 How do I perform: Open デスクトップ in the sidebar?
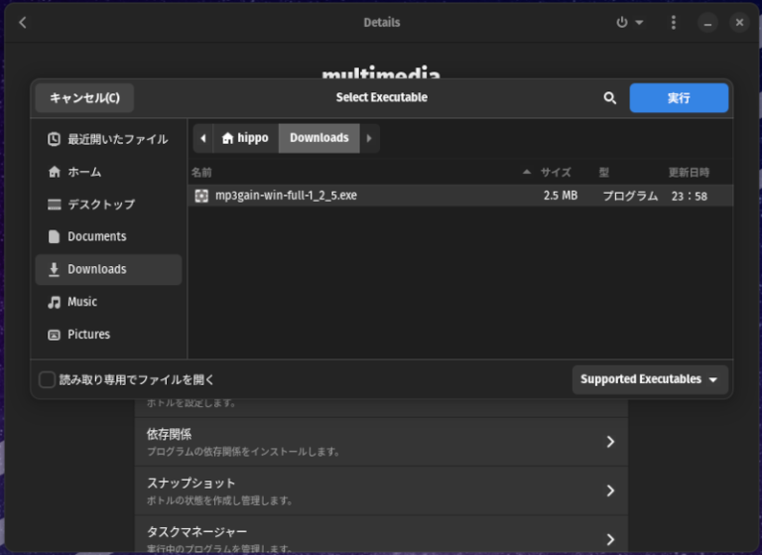[x=108, y=205]
